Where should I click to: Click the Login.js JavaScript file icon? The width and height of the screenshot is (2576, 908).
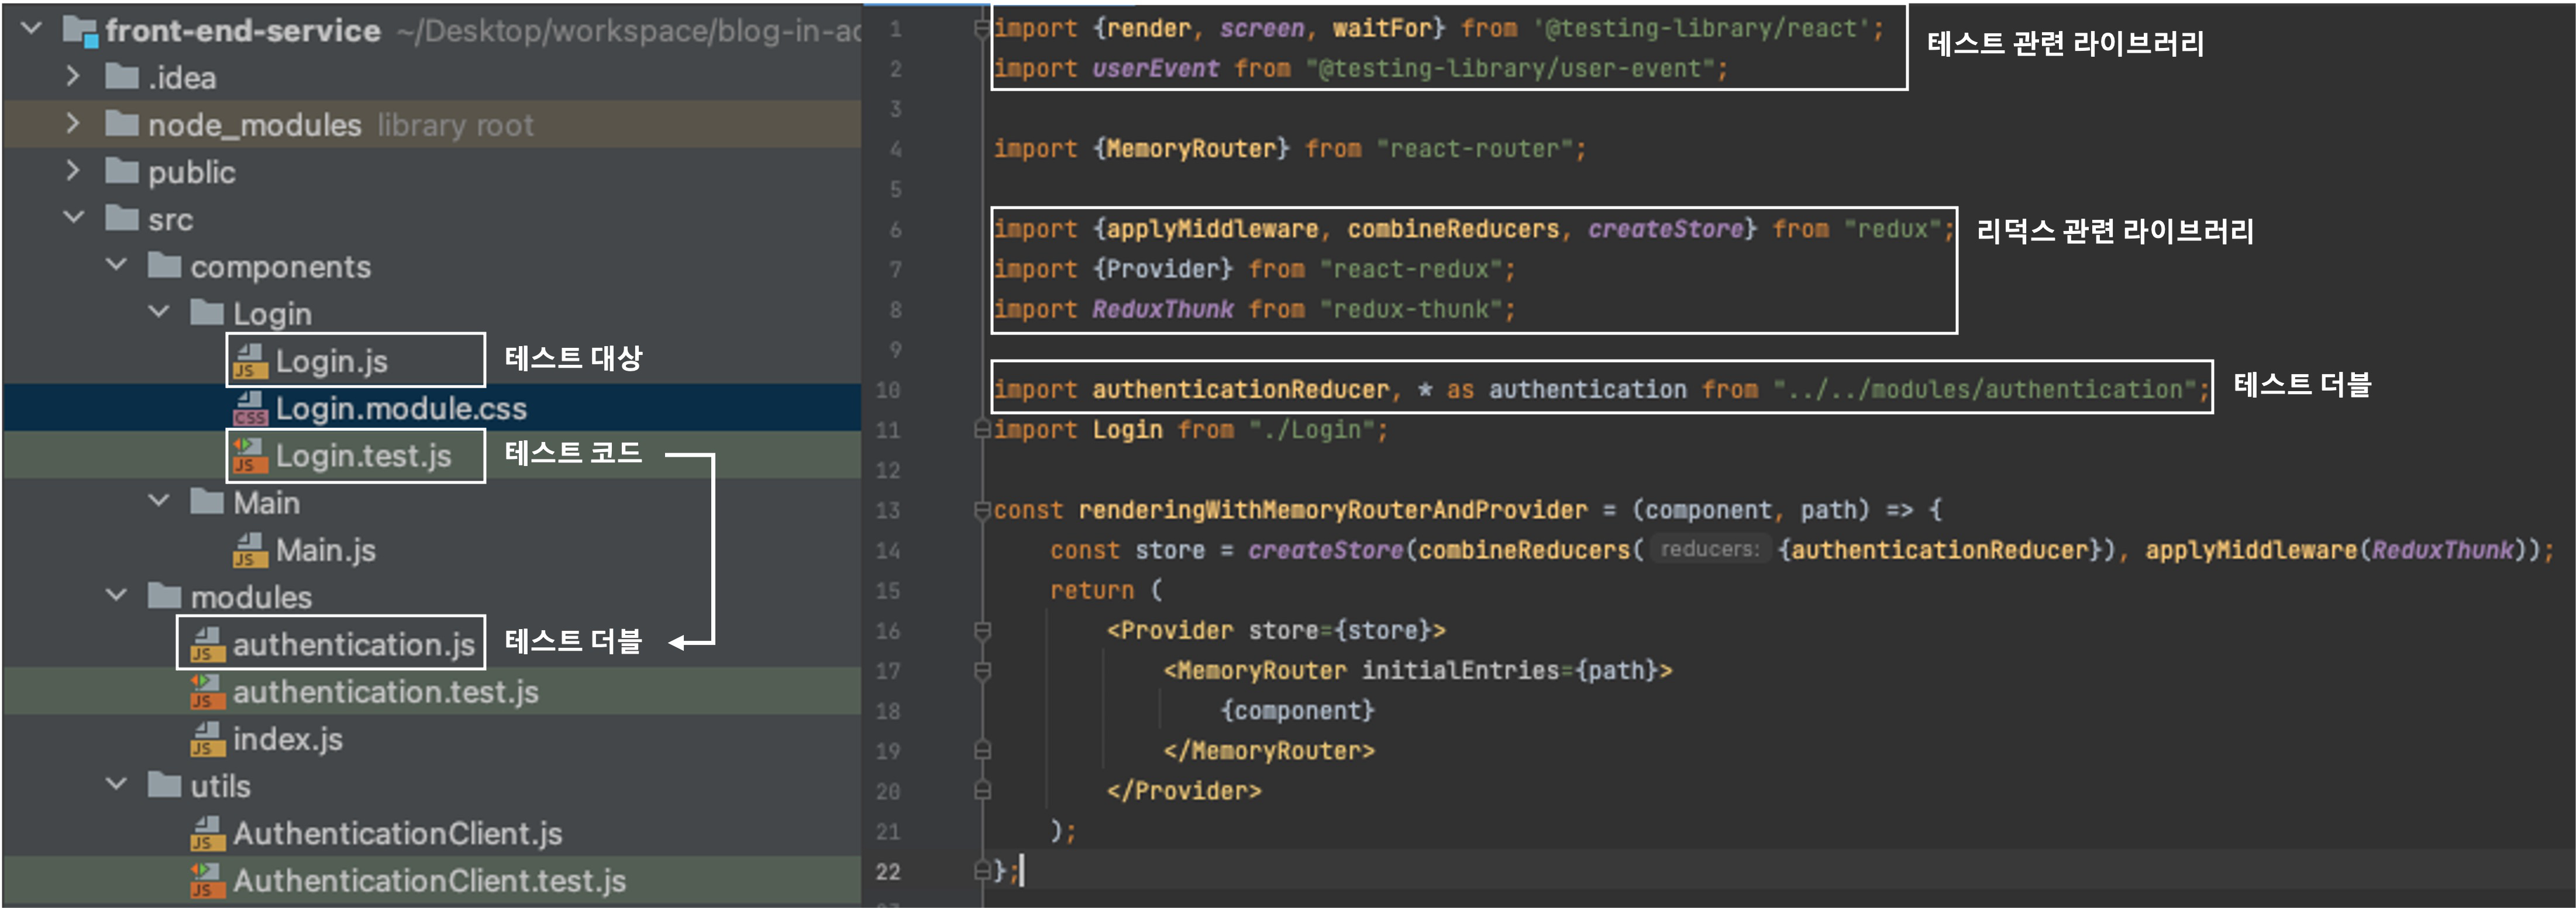click(250, 361)
